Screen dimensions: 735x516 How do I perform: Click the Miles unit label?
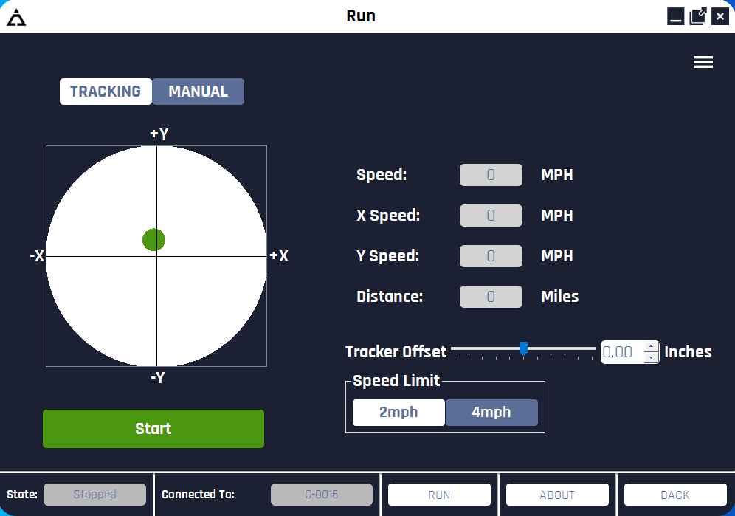pyautogui.click(x=559, y=297)
